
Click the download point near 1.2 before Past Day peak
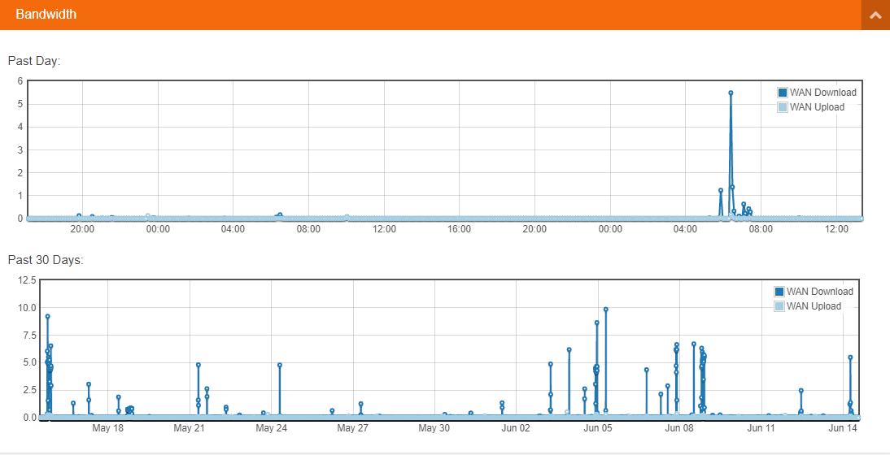click(720, 190)
